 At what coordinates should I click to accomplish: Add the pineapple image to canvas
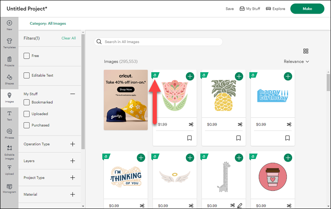coord(239,76)
